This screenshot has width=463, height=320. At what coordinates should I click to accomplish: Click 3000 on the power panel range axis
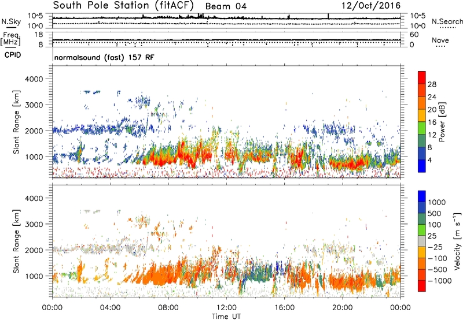pos(34,105)
